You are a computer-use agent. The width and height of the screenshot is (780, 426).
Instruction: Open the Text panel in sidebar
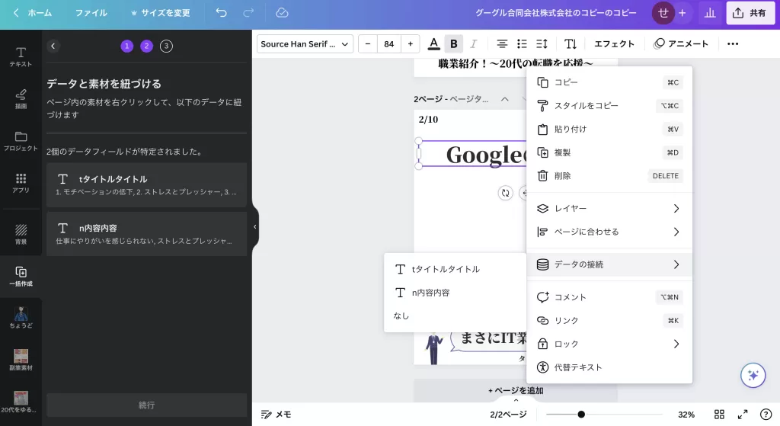(21, 57)
